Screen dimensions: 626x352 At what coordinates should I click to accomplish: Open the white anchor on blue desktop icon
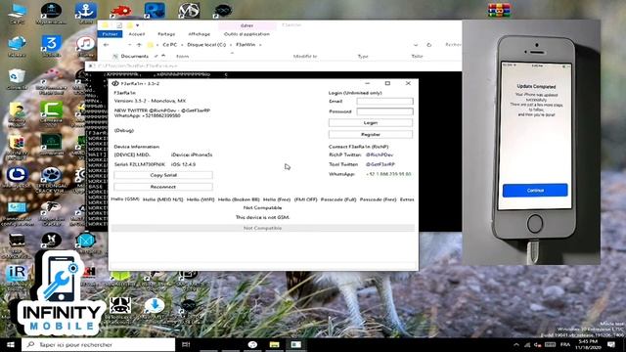point(86,12)
